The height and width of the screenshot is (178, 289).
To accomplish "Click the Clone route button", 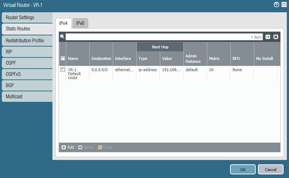I will pyautogui.click(x=105, y=147).
